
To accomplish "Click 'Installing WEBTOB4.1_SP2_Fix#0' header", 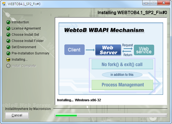I will [132, 12].
